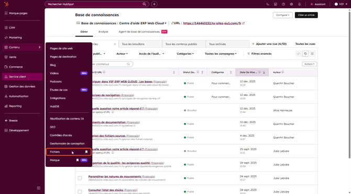Click the save view icon
351x194 pixels.
click(x=312, y=54)
